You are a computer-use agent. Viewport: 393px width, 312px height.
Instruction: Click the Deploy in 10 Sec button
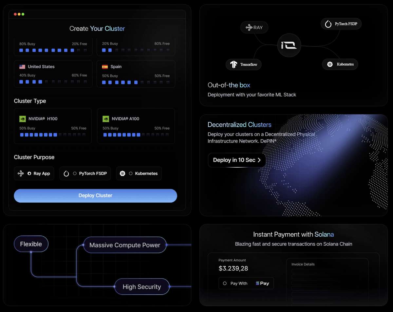point(237,160)
